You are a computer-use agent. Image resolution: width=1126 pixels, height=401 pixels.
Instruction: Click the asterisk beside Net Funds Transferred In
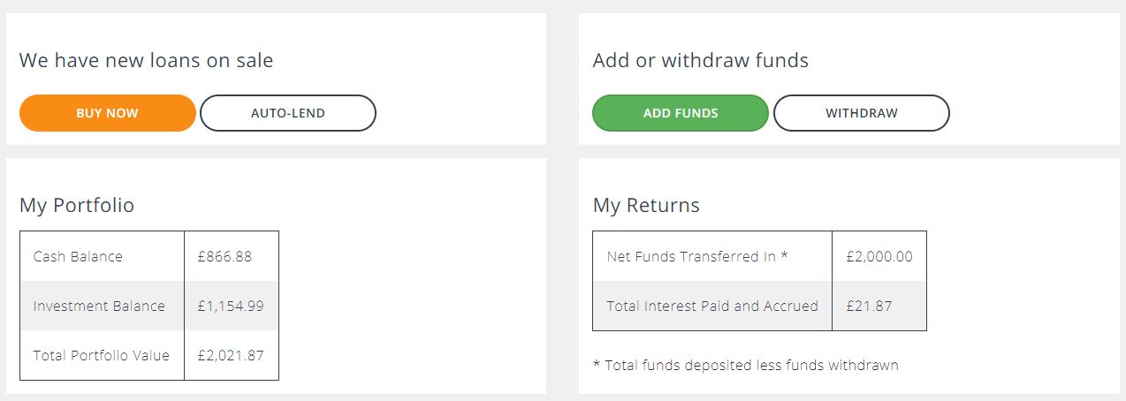pos(784,255)
